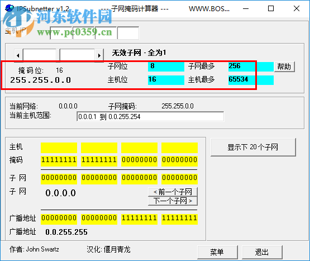Click the current host range field
Viewport: 310px width, 261px height.
[x=150, y=116]
